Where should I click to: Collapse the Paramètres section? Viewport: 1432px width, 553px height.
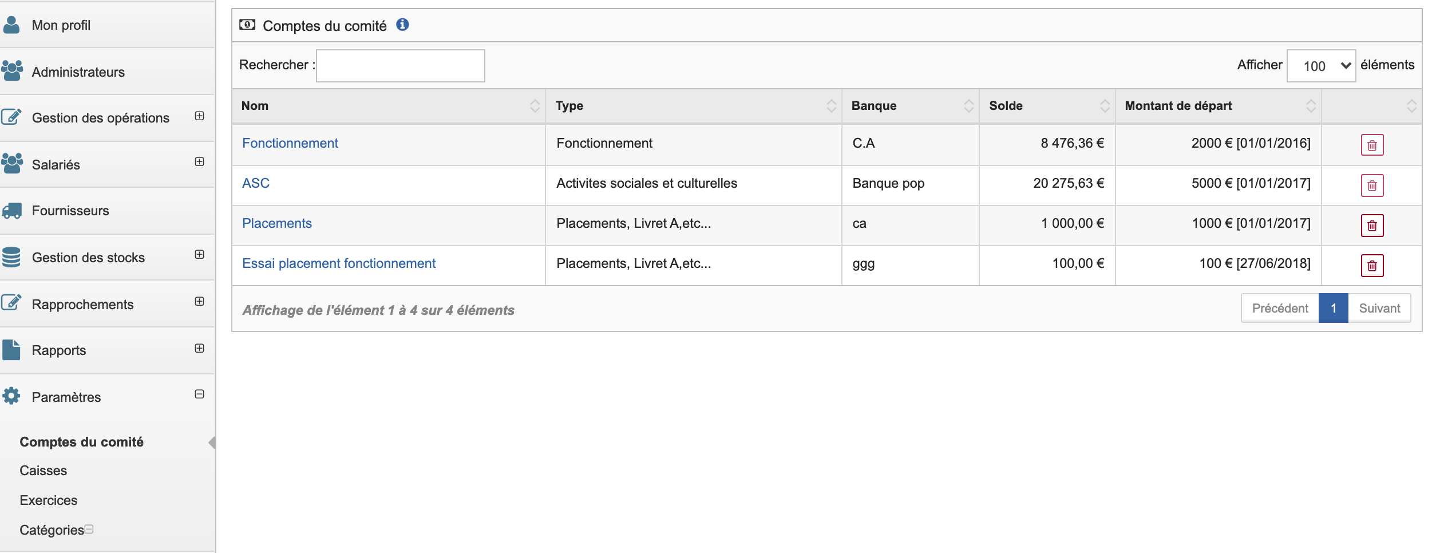[x=199, y=394]
